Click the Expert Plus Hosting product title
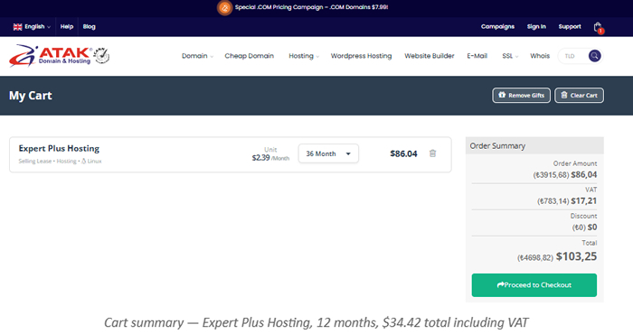This screenshot has width=633, height=334. (x=59, y=149)
